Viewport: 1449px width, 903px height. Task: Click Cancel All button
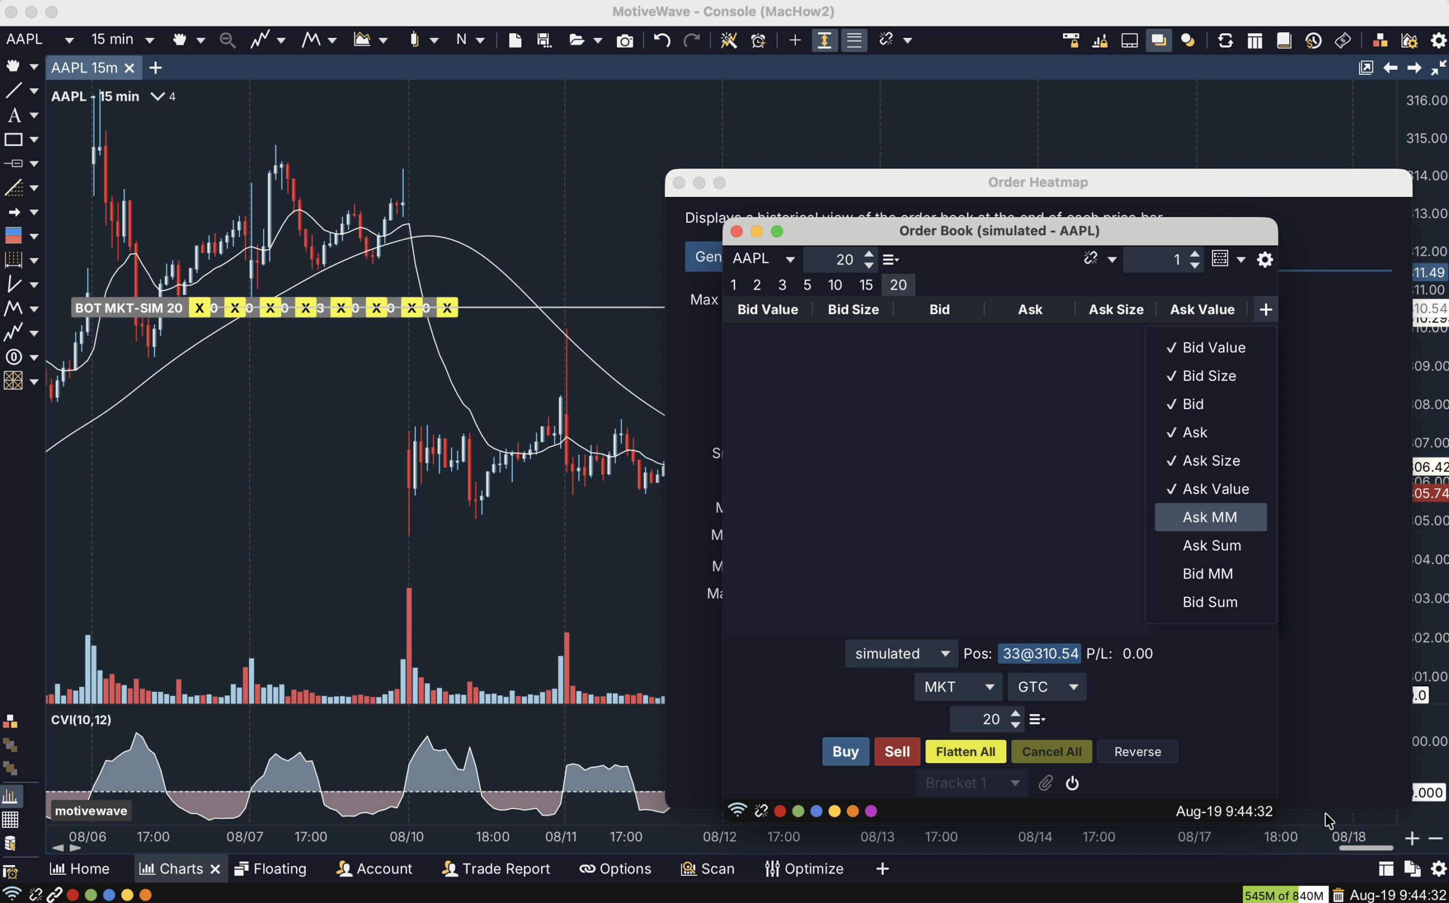click(1051, 751)
